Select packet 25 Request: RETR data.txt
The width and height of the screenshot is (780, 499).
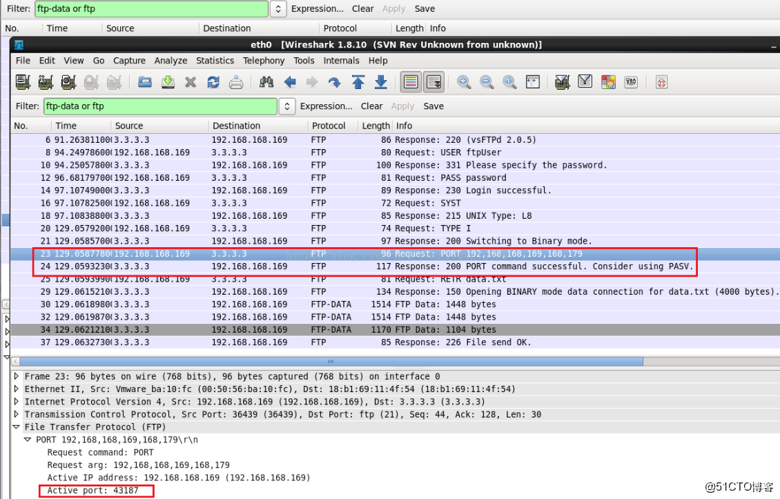(x=396, y=279)
